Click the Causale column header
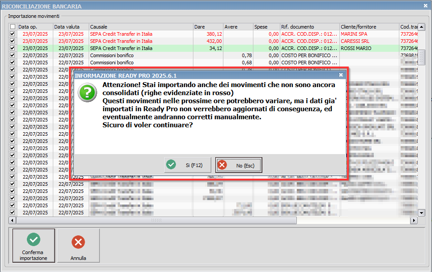This screenshot has width=432, height=272. click(141, 27)
